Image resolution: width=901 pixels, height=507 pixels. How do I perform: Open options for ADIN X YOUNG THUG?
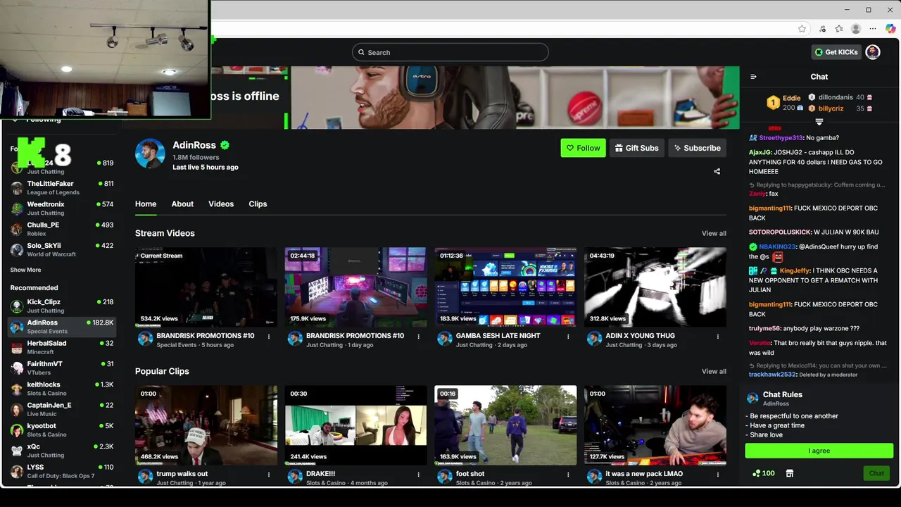[718, 337]
